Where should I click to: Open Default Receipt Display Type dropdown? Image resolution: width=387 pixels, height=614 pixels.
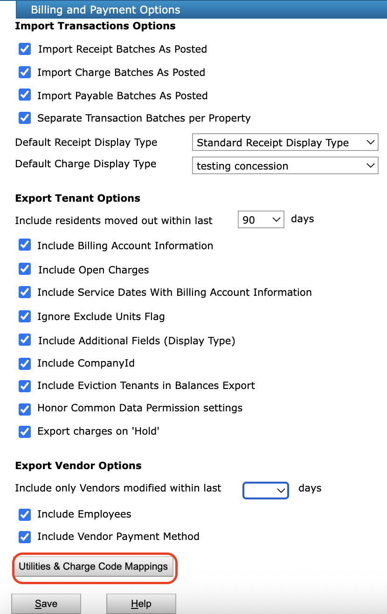[x=285, y=143]
